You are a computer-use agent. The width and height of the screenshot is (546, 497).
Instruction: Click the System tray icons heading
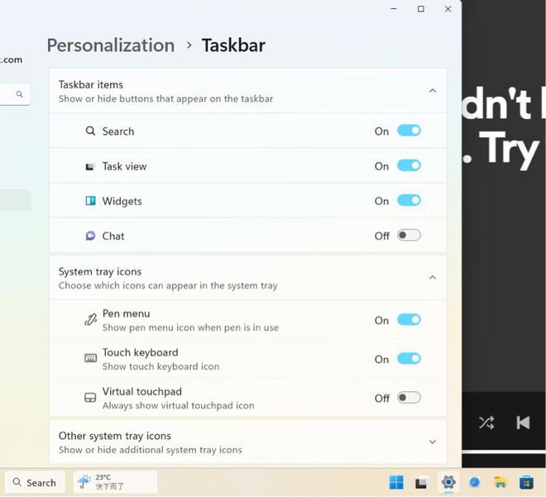(x=100, y=271)
